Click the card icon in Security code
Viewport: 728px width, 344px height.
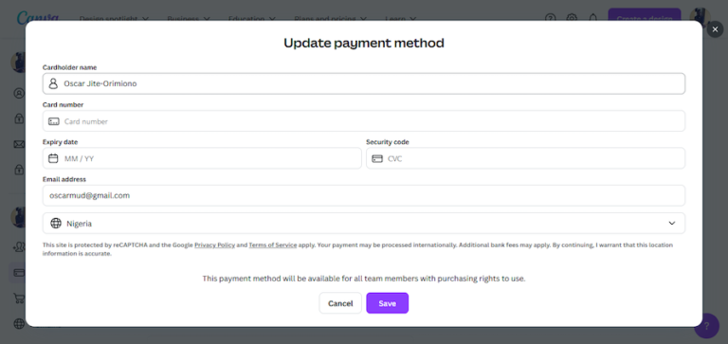377,158
